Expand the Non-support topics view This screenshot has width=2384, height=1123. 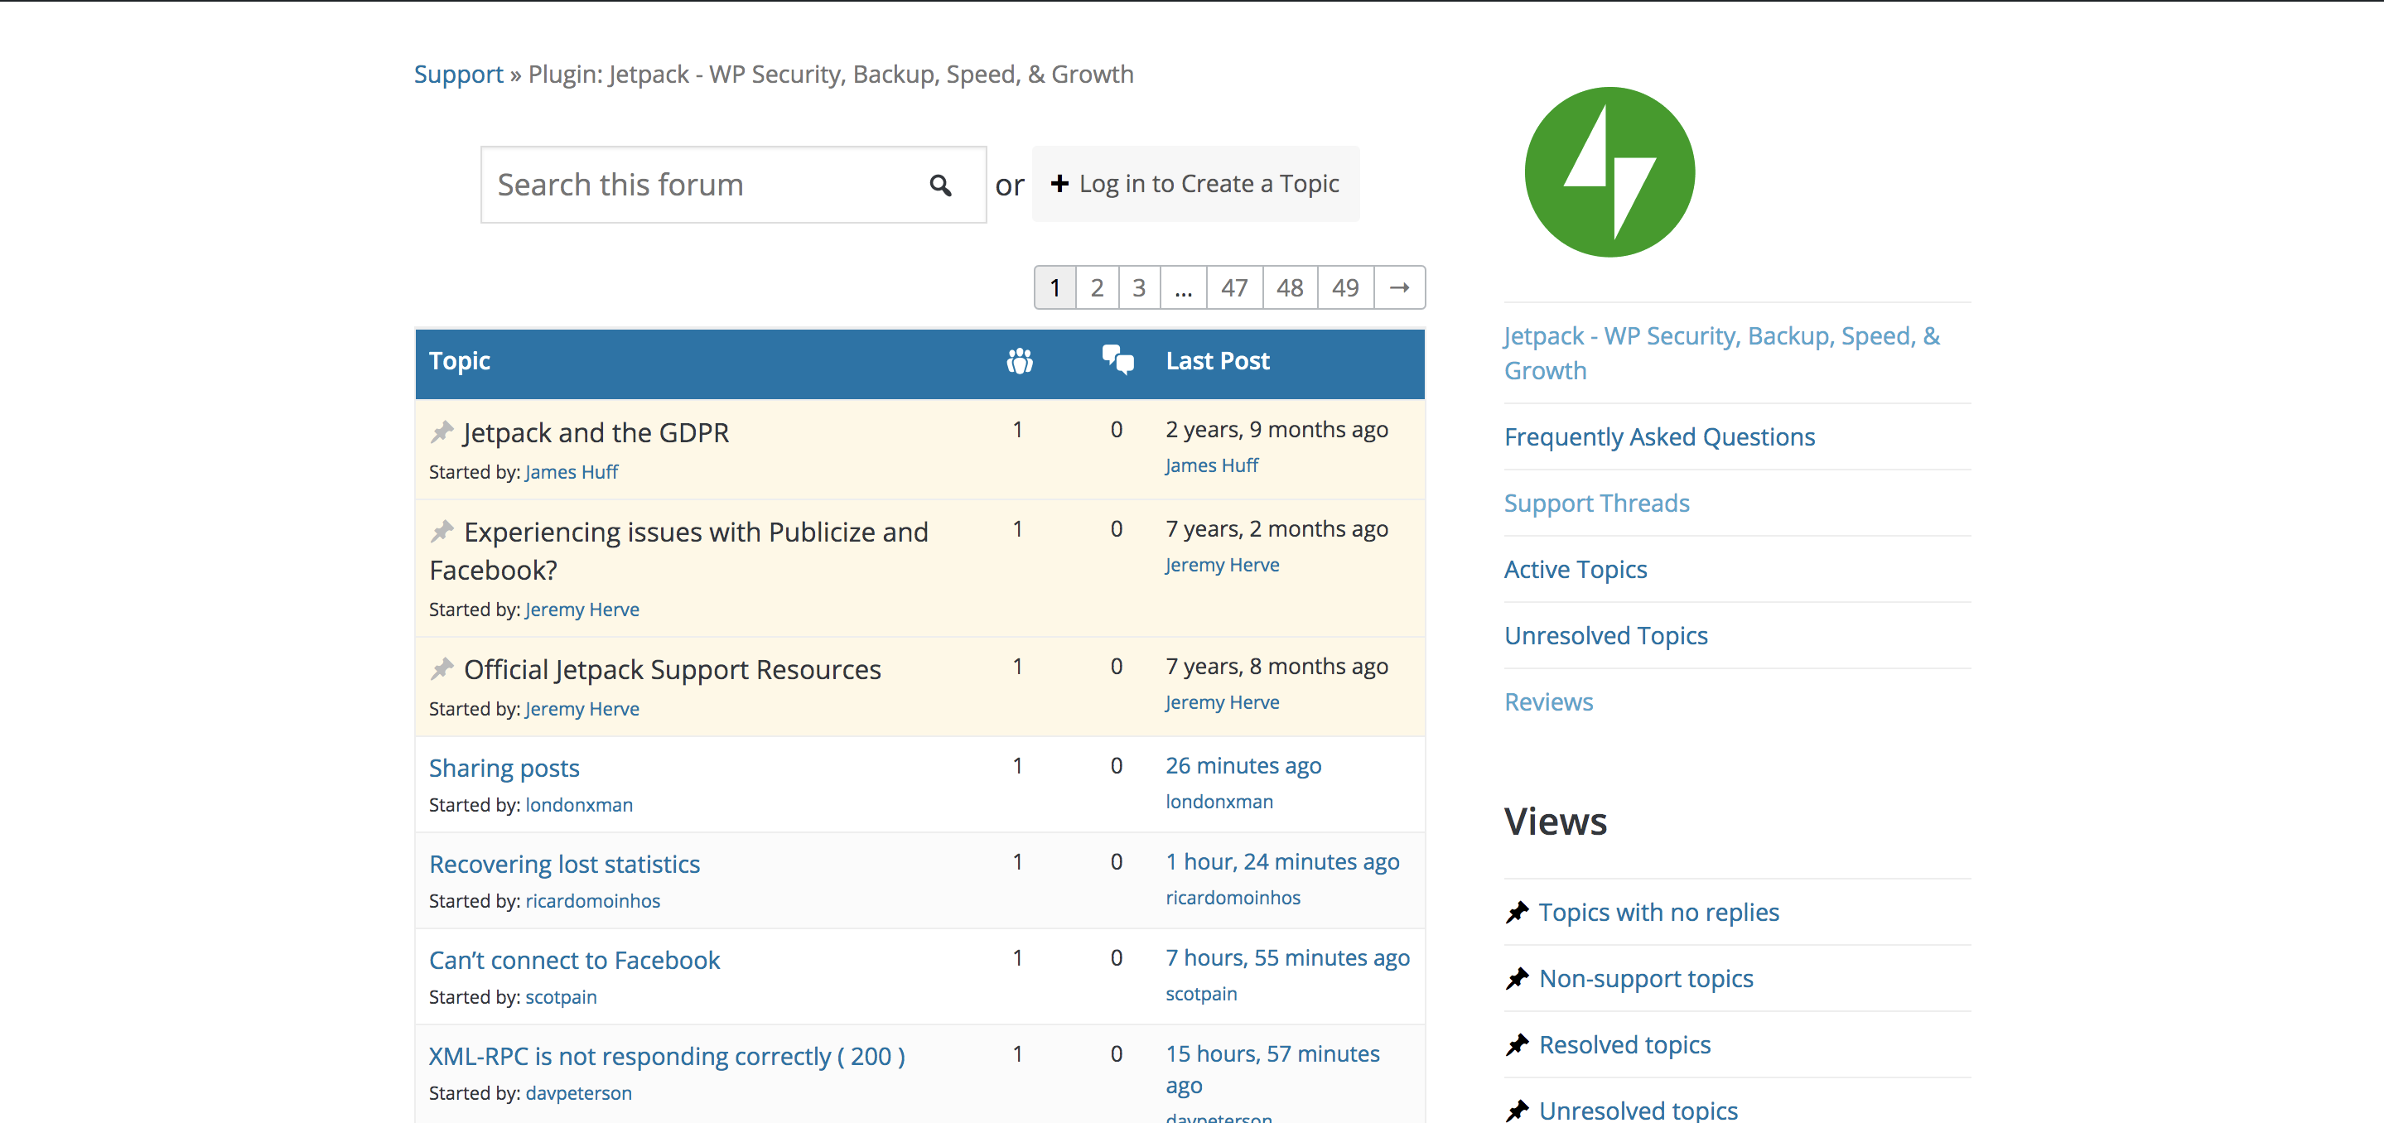click(x=1648, y=977)
